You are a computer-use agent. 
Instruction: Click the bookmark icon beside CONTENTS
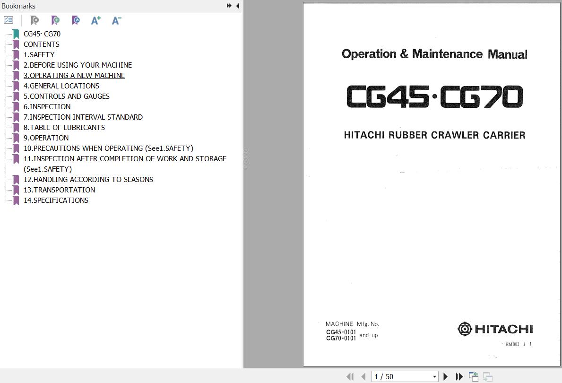(16, 44)
